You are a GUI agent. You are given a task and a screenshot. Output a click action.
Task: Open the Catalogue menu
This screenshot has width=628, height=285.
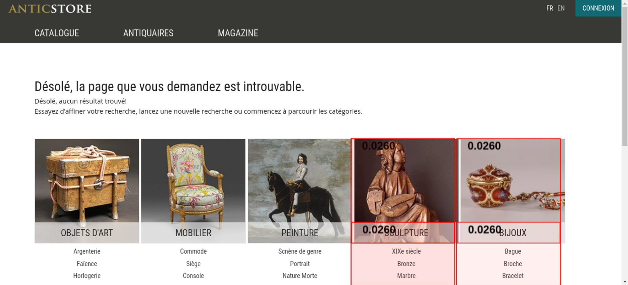click(57, 33)
